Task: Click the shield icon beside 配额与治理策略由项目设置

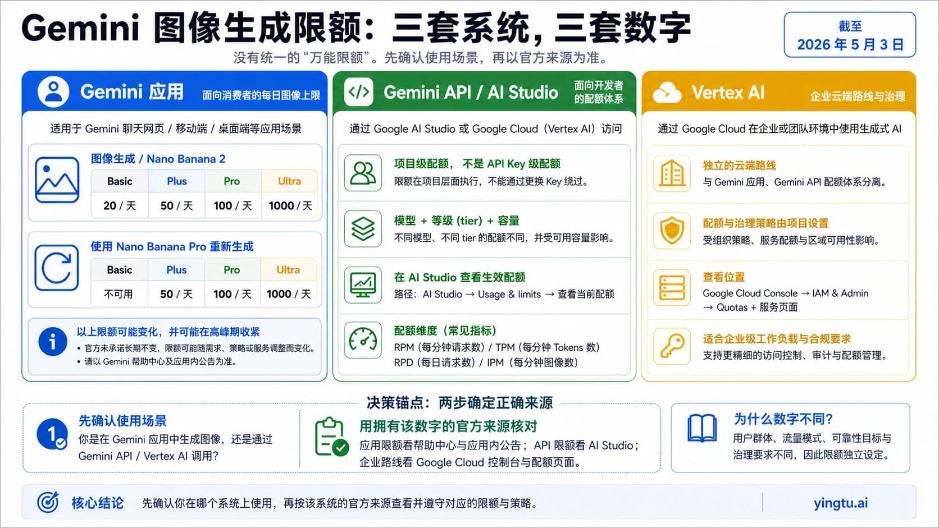Action: point(672,231)
